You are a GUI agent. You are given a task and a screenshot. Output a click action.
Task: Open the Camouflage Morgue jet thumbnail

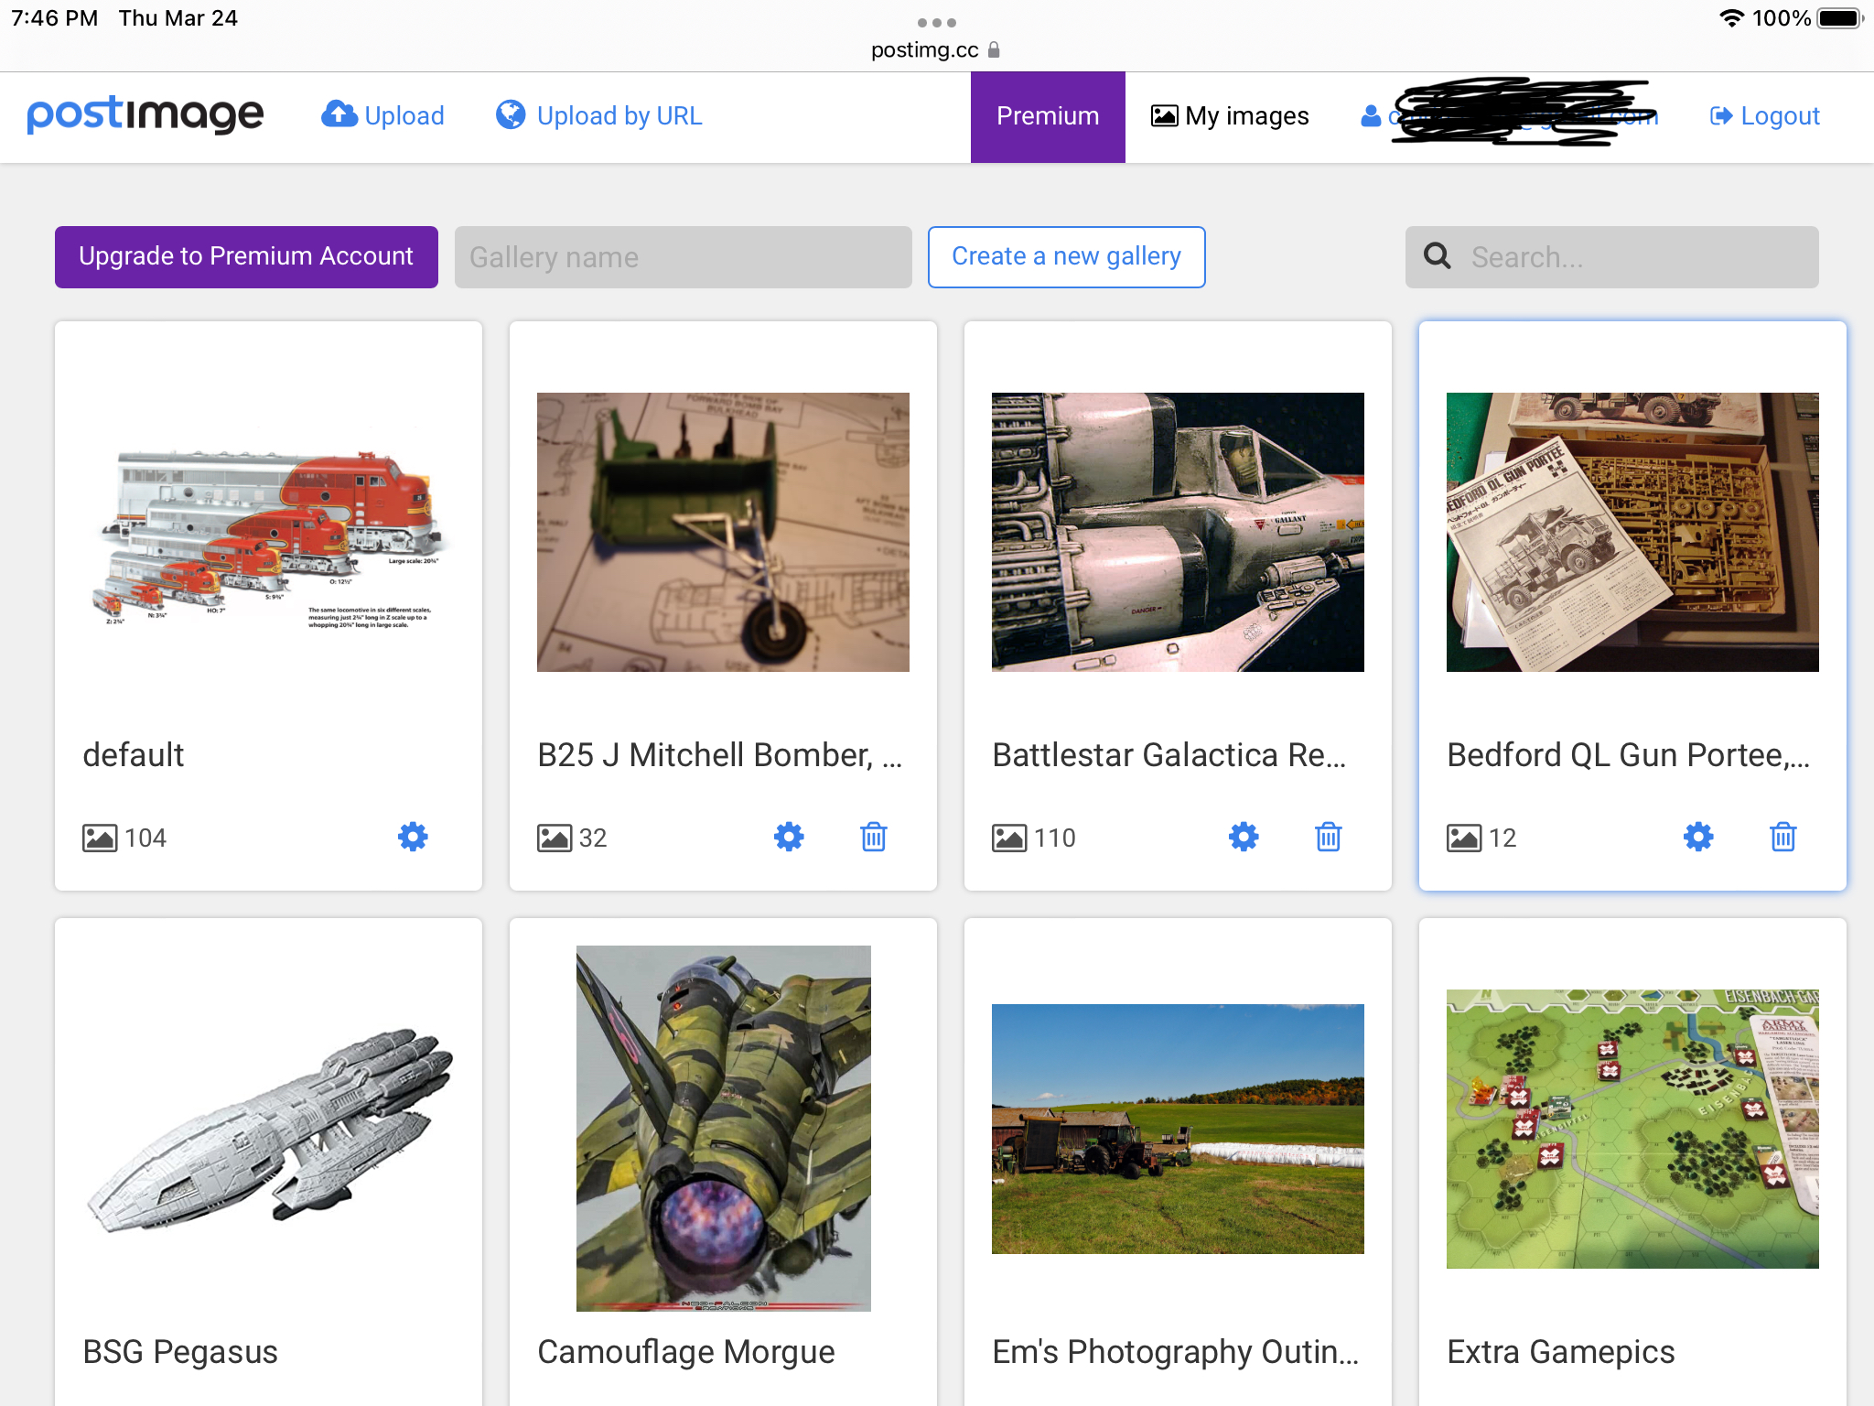point(723,1128)
